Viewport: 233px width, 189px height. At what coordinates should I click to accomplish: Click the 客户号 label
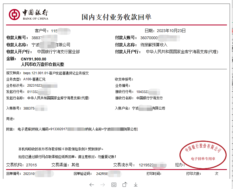[42, 31]
